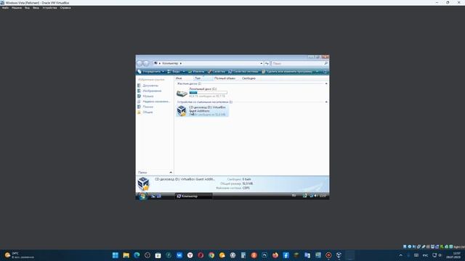Open Google Chrome from host taskbar
This screenshot has width=465, height=261.
(x=211, y=255)
